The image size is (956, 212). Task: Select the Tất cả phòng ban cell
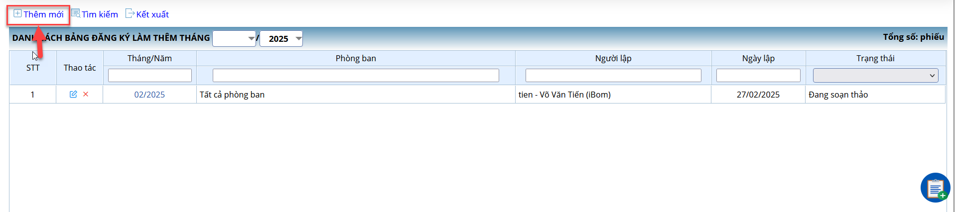(x=356, y=95)
